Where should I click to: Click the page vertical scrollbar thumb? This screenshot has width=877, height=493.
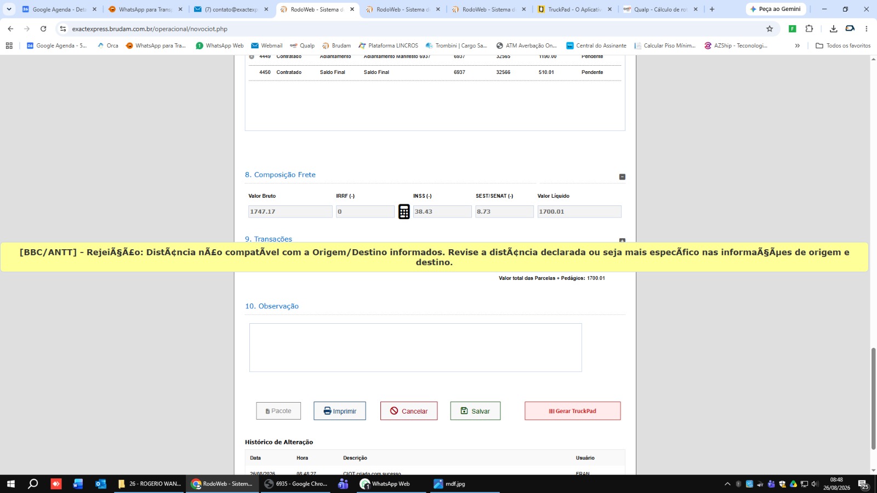coord(873,398)
